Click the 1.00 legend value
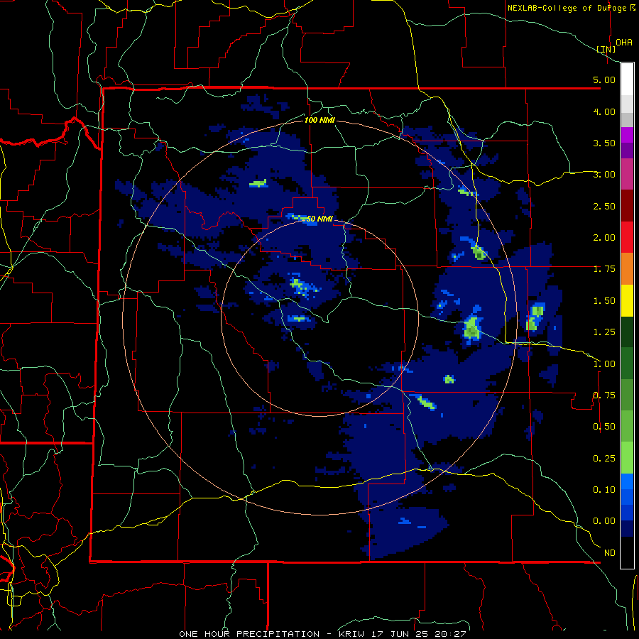Image resolution: width=639 pixels, height=639 pixels. (x=604, y=364)
